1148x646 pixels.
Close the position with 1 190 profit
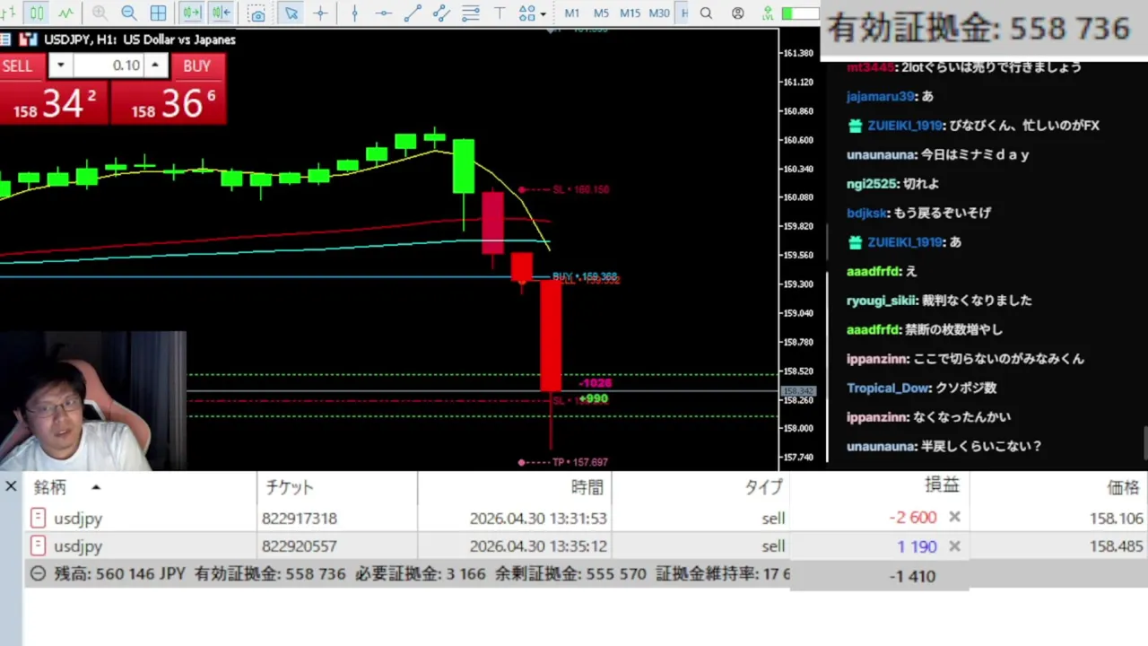tap(954, 546)
